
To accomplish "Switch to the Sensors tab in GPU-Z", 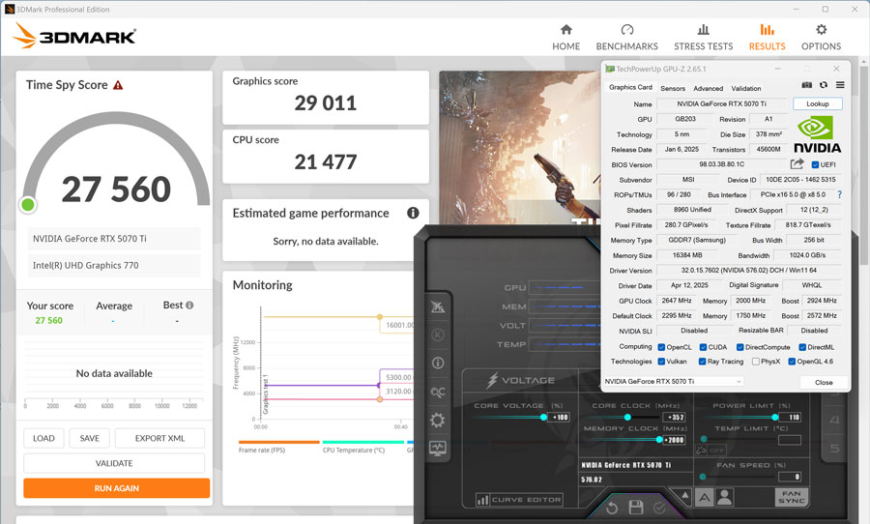I will tap(673, 88).
